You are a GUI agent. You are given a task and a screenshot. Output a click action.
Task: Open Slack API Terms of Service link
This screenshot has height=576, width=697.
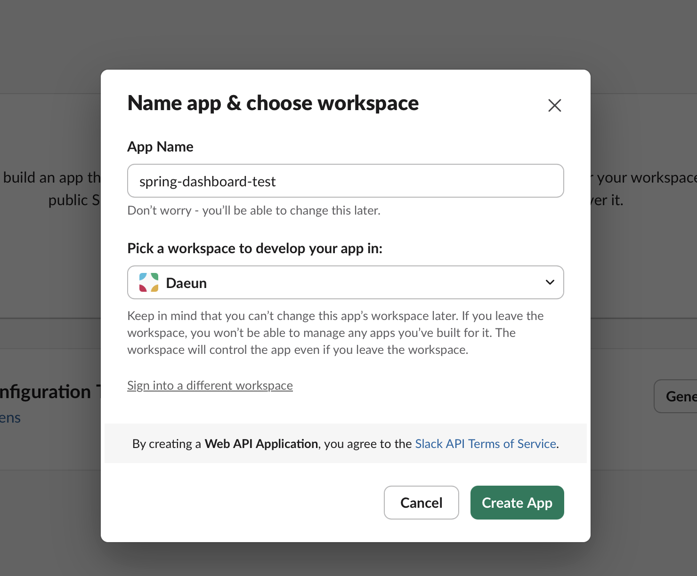coord(486,444)
